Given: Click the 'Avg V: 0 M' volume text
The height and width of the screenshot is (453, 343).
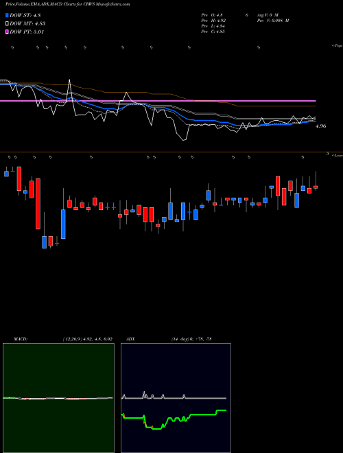Looking at the screenshot, I should [268, 15].
